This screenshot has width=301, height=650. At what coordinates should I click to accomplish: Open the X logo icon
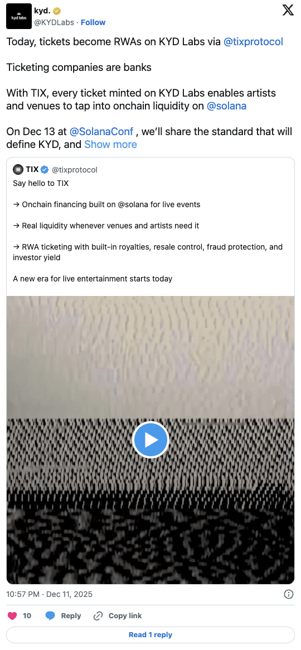click(288, 10)
